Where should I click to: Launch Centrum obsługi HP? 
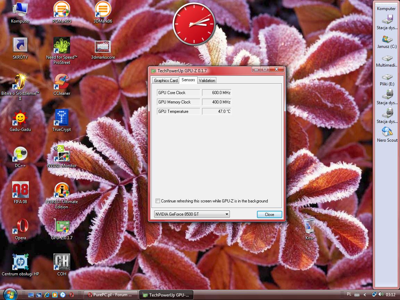(x=20, y=265)
